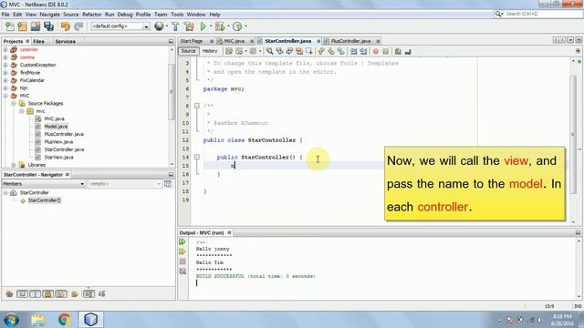584x328 pixels.
Task: Select StarView.java in project tree
Action: tap(58, 158)
